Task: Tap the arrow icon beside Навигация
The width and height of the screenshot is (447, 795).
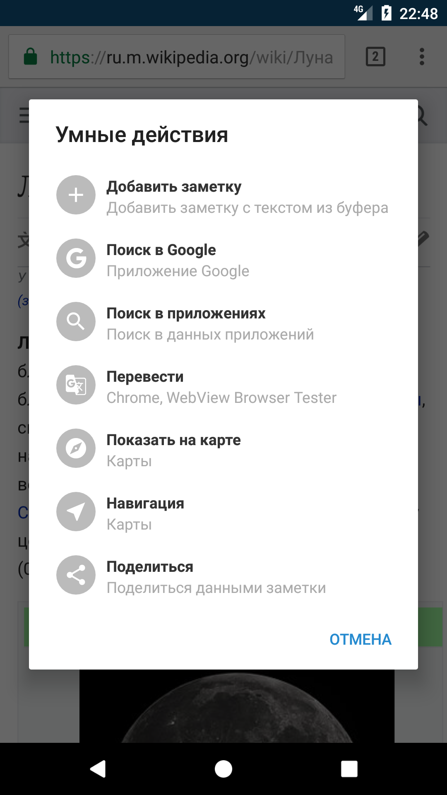Action: pos(76,512)
